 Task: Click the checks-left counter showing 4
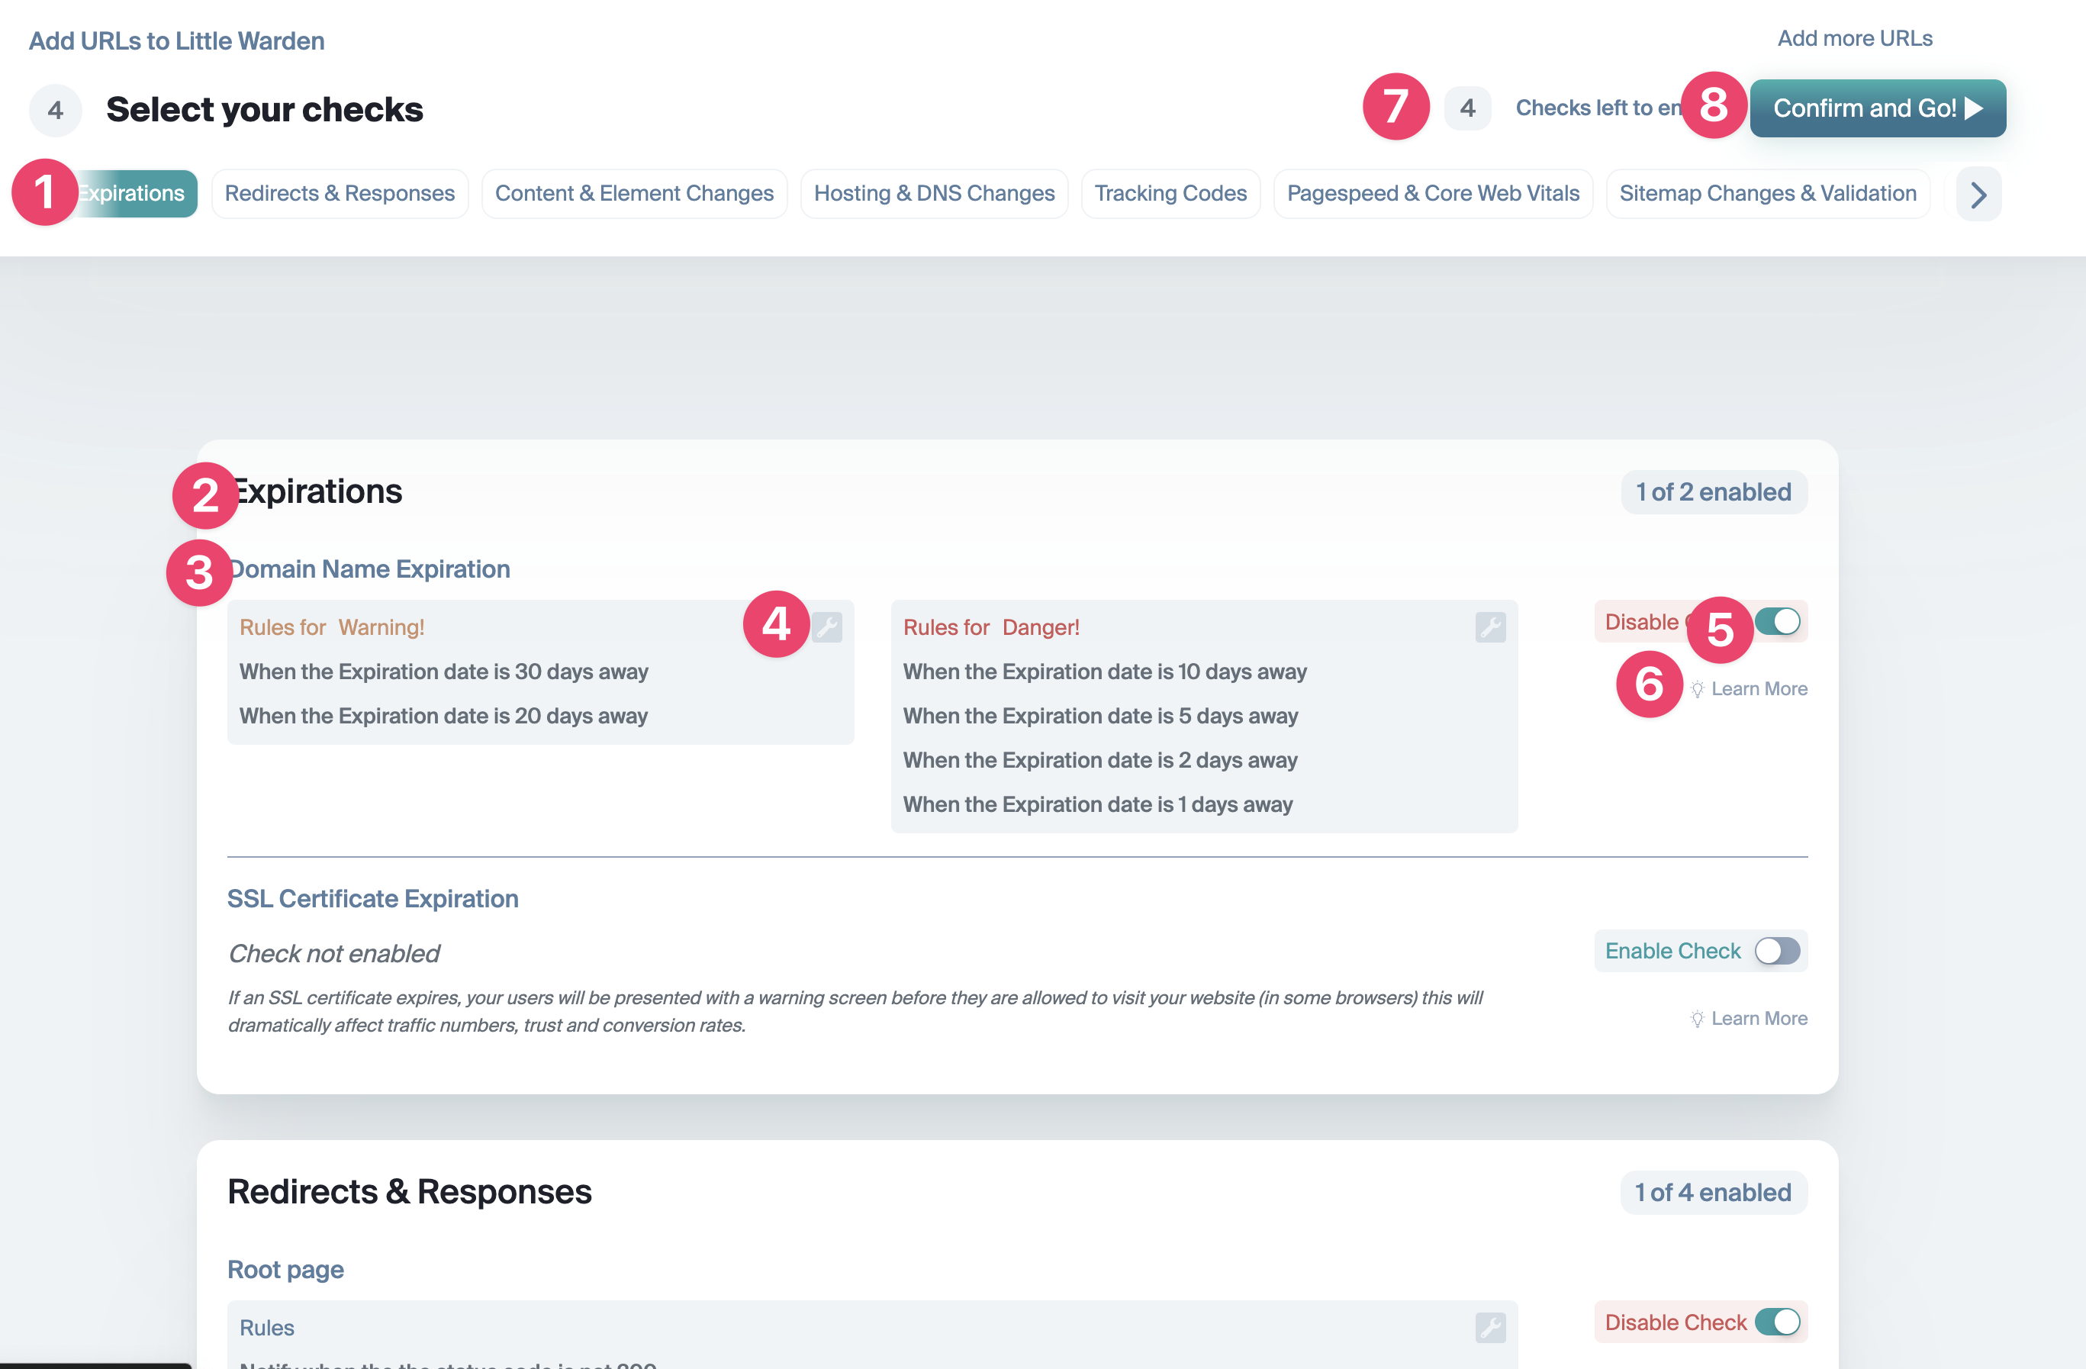[1468, 108]
